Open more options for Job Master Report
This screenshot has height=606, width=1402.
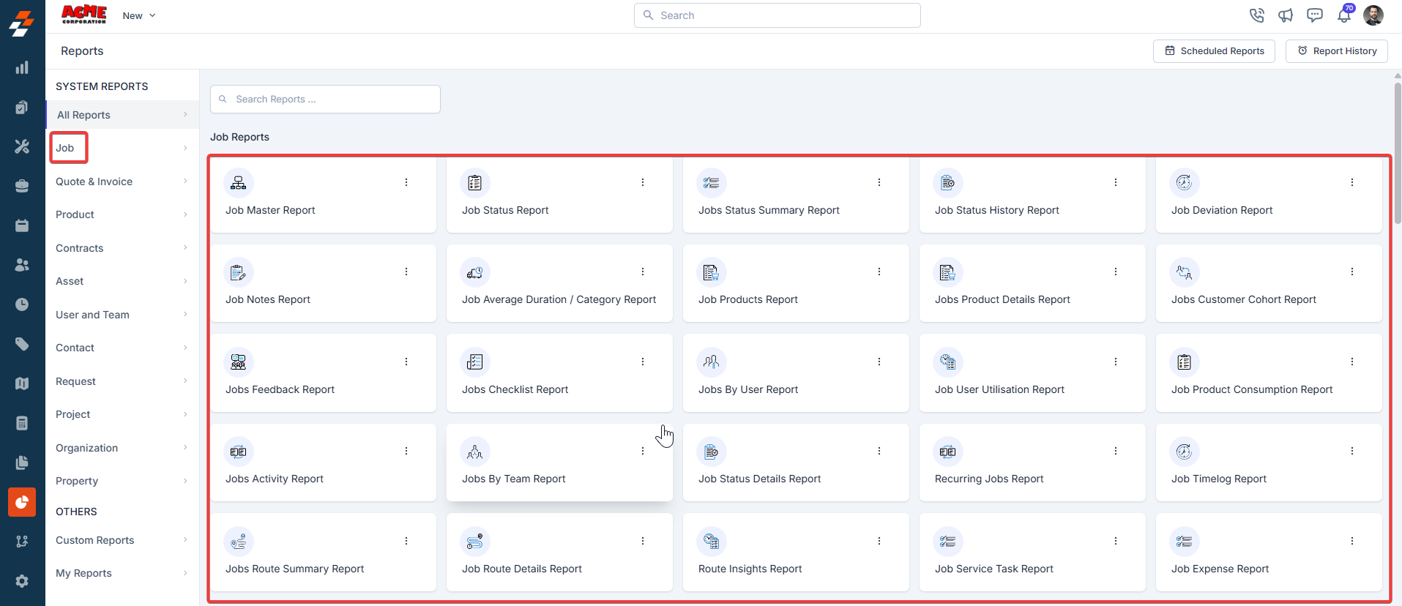point(406,182)
